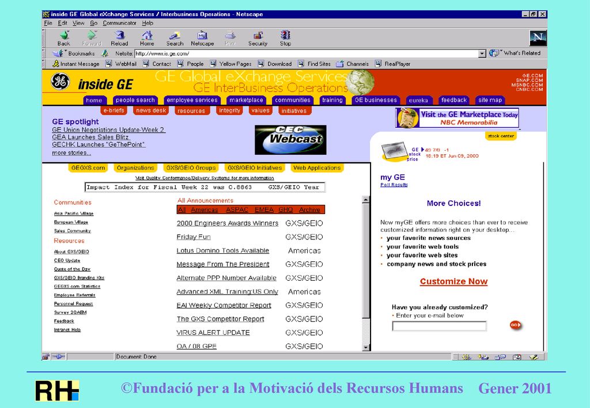This screenshot has width=590, height=408.
Task: Open the Archive announcements filter
Action: click(309, 209)
